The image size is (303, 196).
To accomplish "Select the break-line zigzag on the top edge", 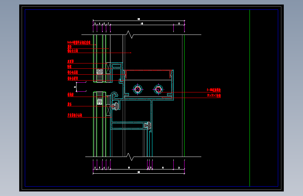I will [129, 35].
